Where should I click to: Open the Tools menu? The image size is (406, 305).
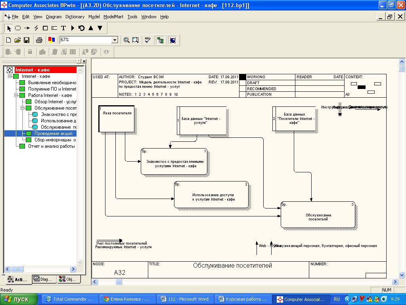132,17
